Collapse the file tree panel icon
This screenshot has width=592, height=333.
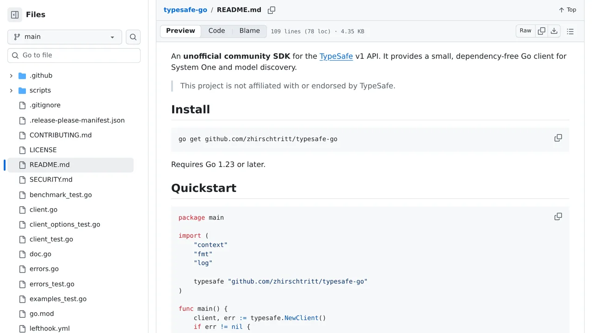click(15, 15)
